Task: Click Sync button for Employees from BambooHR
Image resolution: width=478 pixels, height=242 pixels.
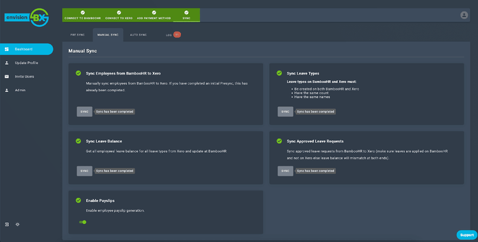Action: (x=84, y=111)
